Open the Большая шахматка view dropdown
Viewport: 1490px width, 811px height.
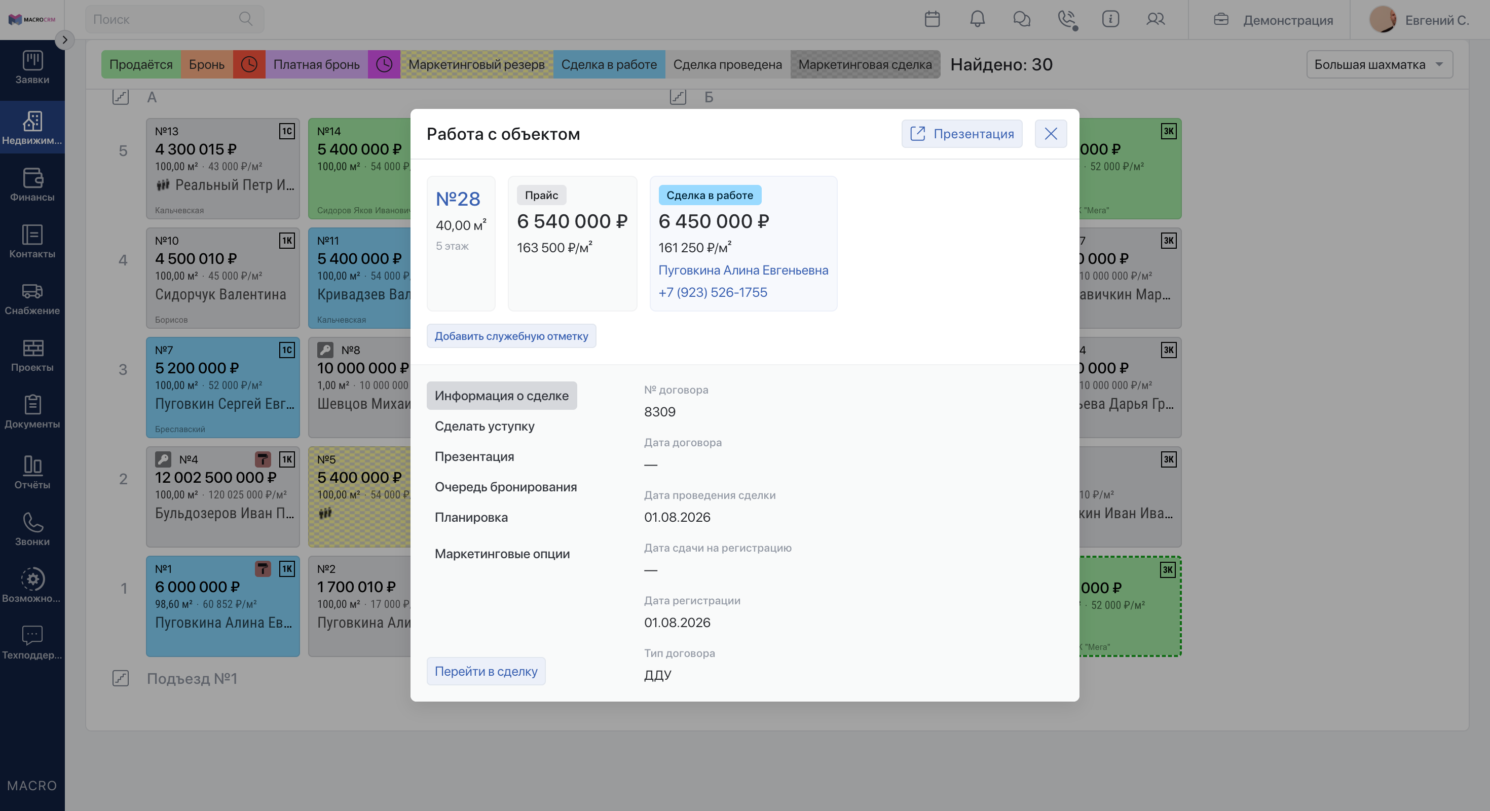(1380, 64)
